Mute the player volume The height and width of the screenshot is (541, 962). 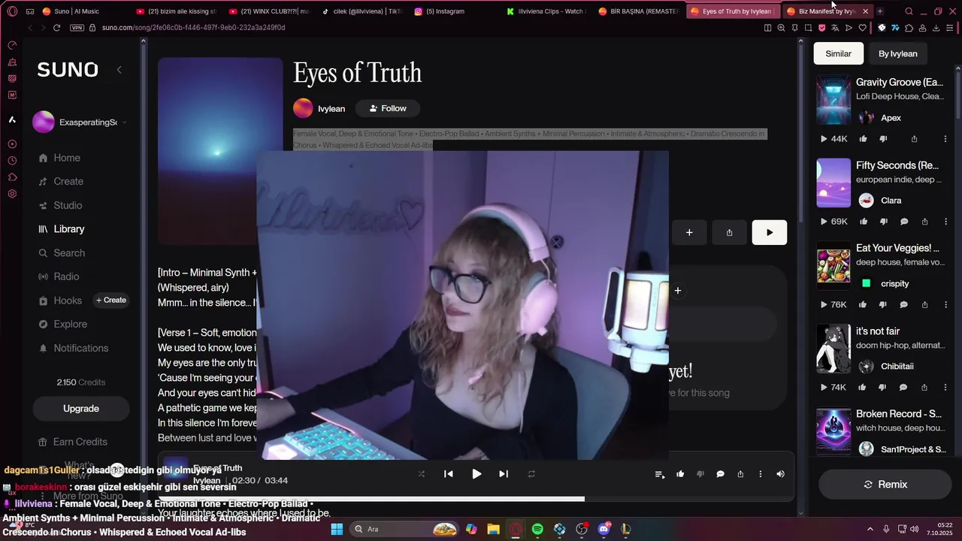click(x=780, y=474)
